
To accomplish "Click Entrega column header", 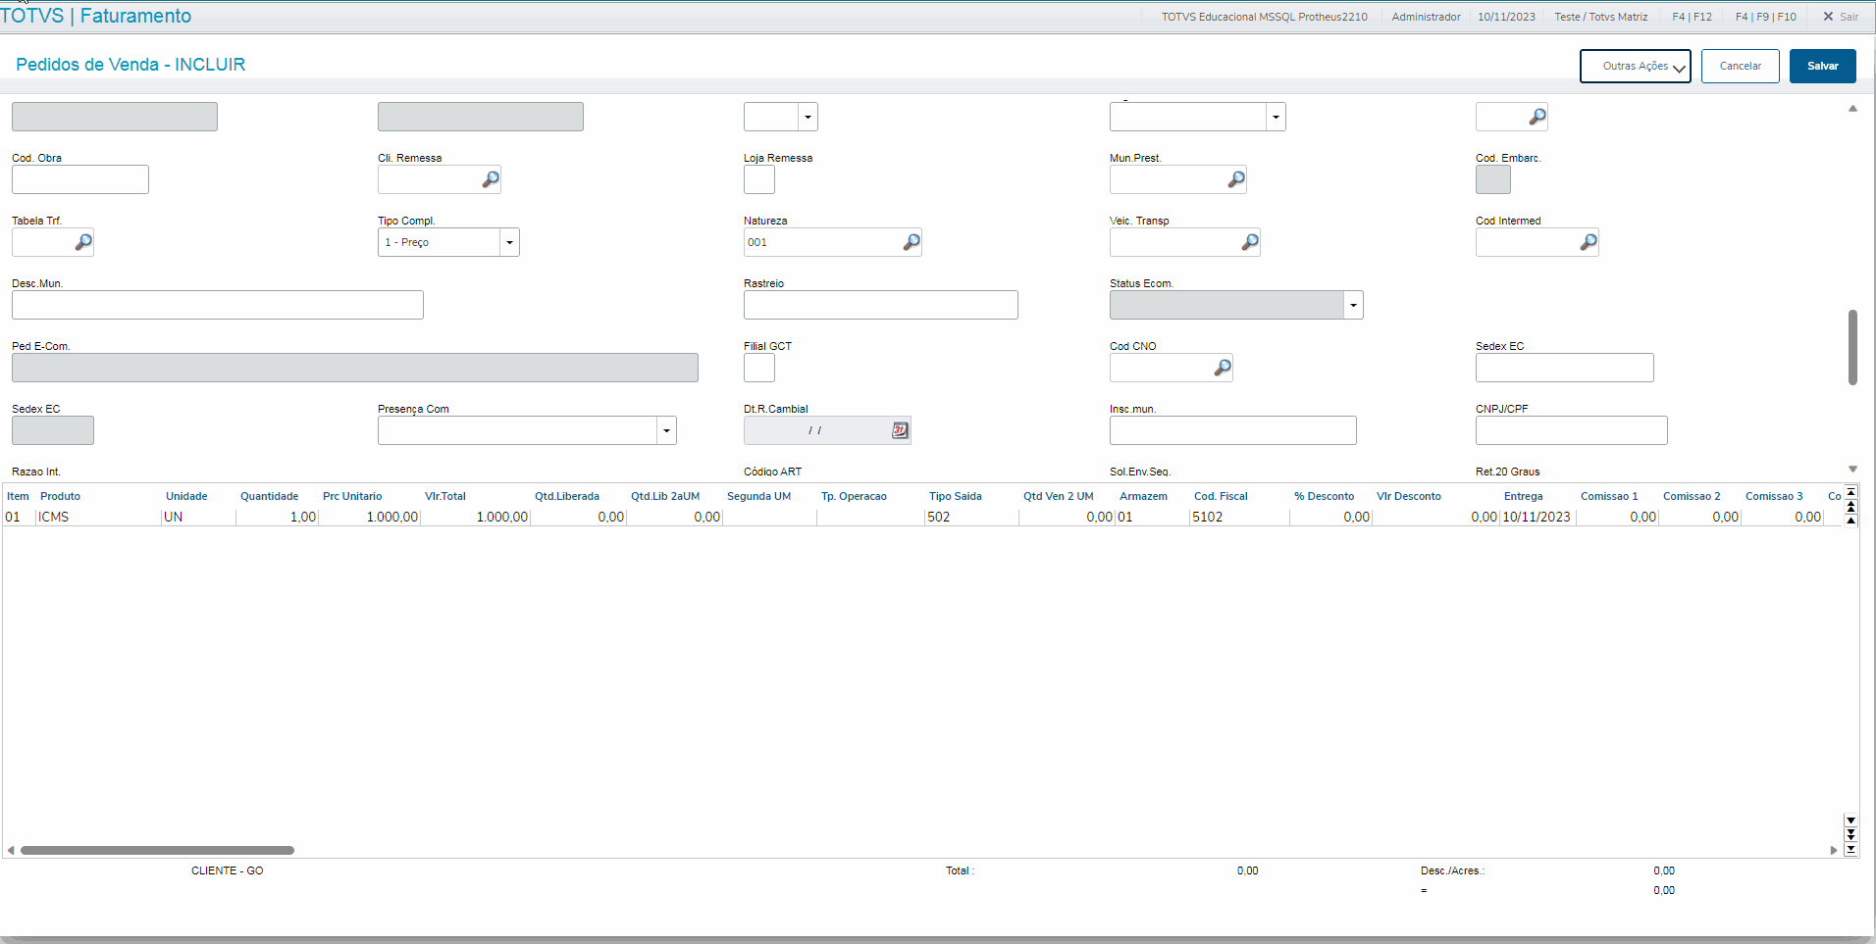I will [x=1523, y=496].
